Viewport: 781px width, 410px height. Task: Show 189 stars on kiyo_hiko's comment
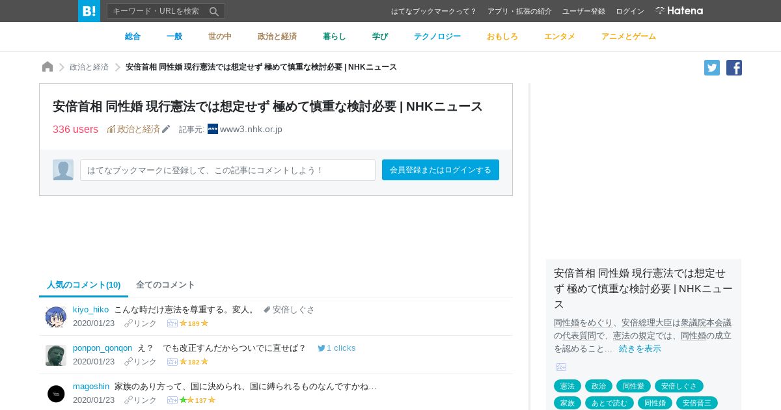tap(194, 323)
